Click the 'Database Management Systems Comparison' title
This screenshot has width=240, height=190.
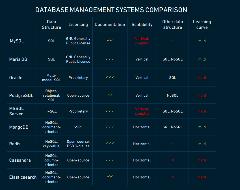[x=111, y=10]
